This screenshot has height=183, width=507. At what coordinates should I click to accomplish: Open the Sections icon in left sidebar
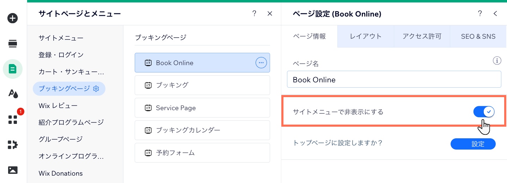pos(13,44)
